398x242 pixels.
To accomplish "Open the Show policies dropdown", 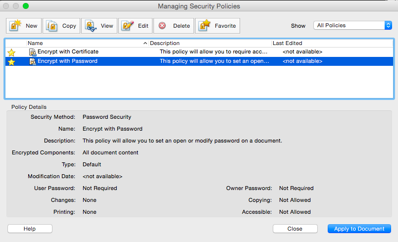I will [x=352, y=25].
